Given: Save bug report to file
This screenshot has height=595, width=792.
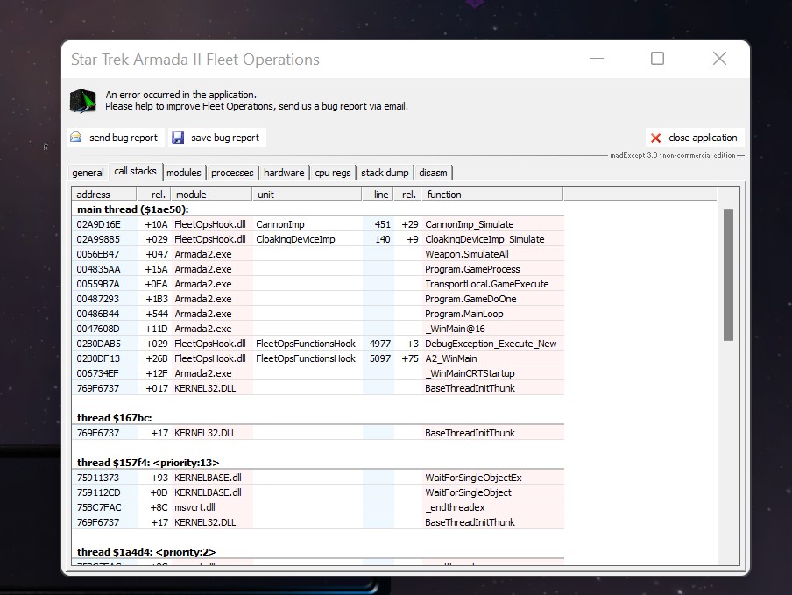Looking at the screenshot, I should point(217,138).
